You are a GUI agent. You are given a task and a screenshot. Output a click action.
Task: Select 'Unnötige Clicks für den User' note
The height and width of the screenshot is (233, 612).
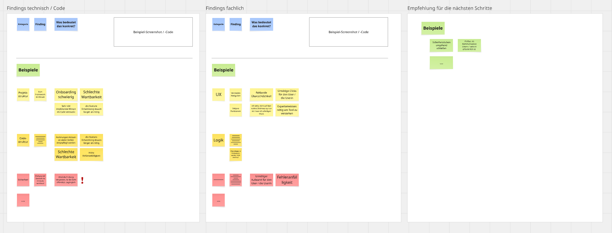tap(287, 95)
